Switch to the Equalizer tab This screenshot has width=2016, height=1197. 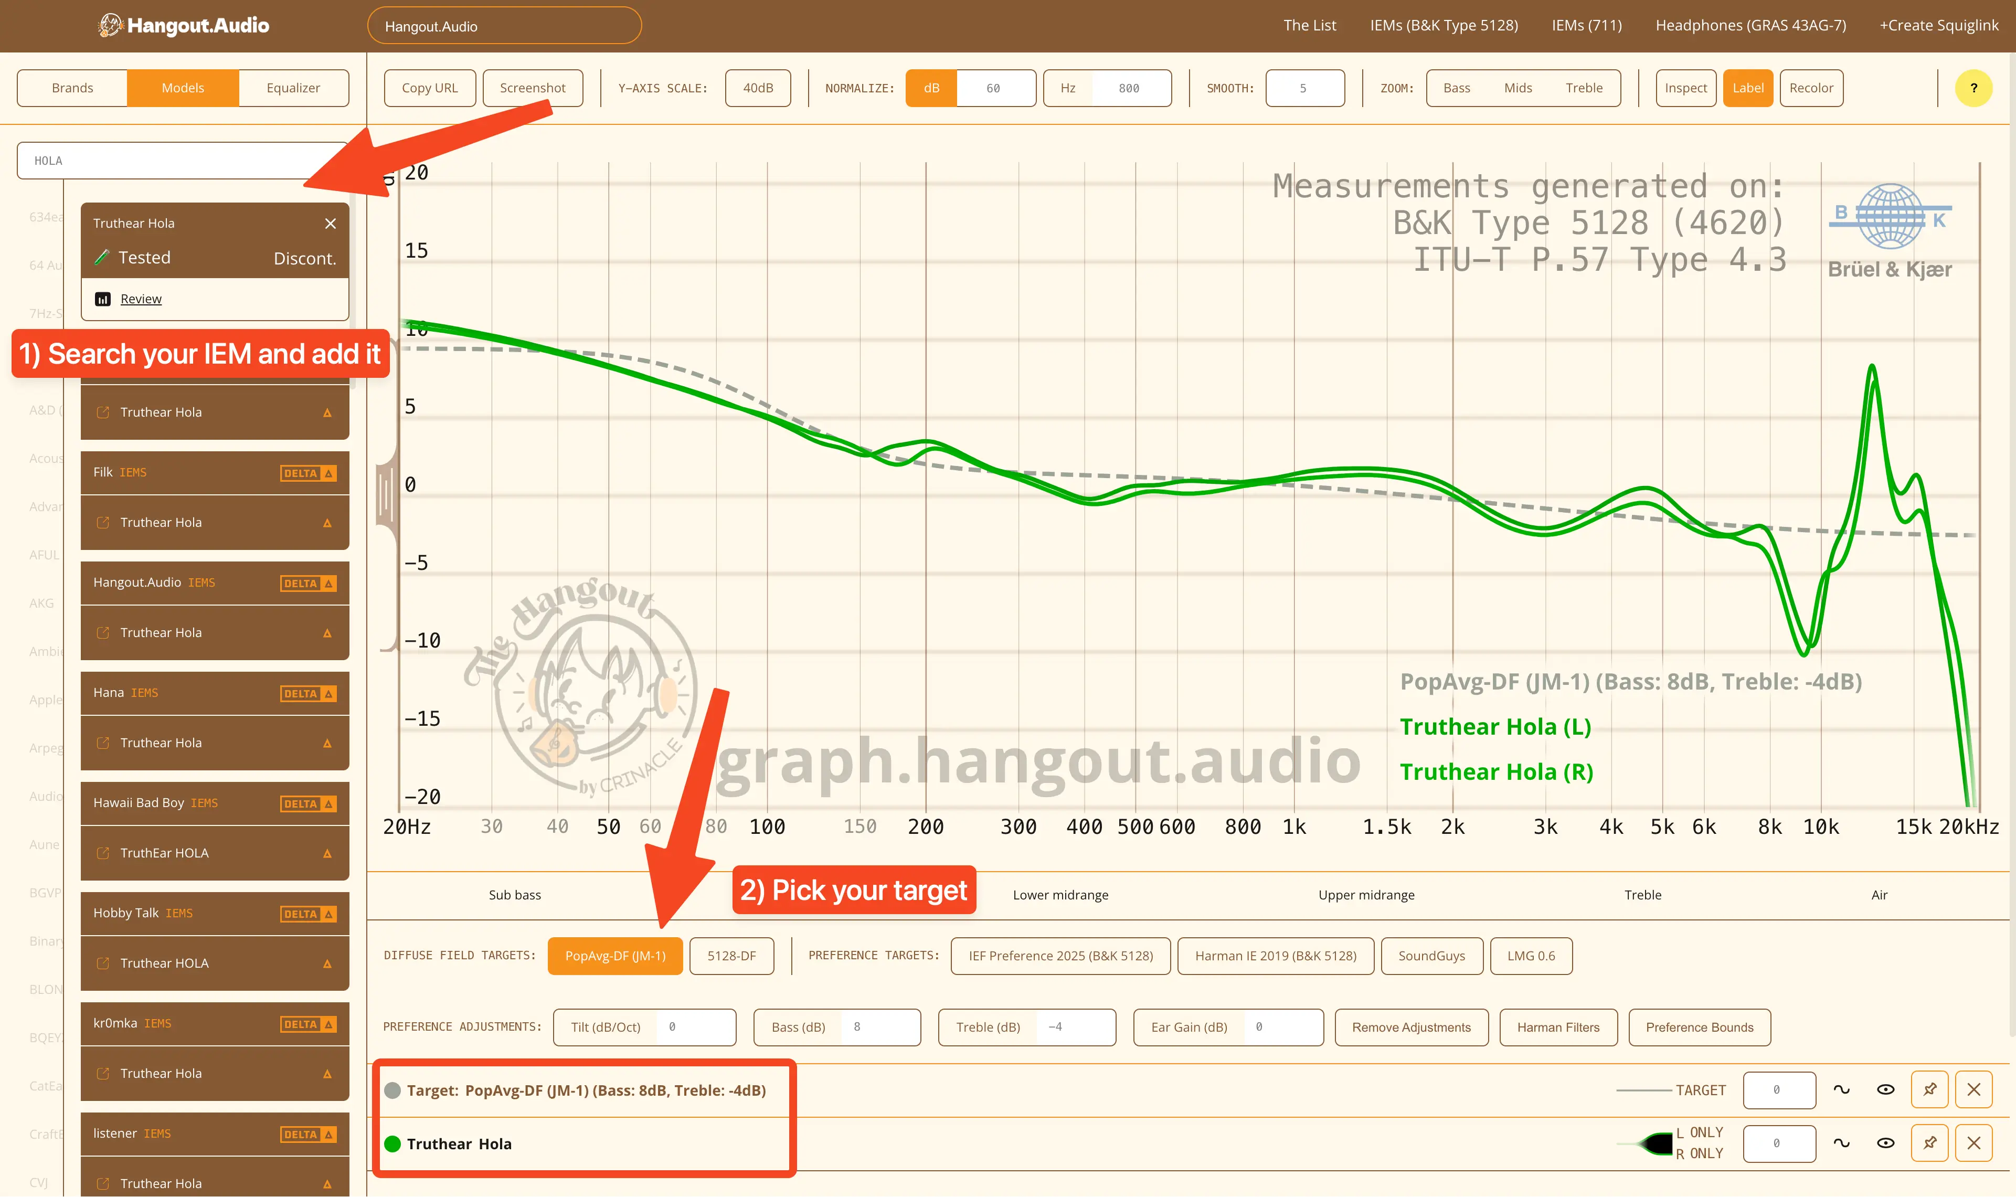[293, 88]
